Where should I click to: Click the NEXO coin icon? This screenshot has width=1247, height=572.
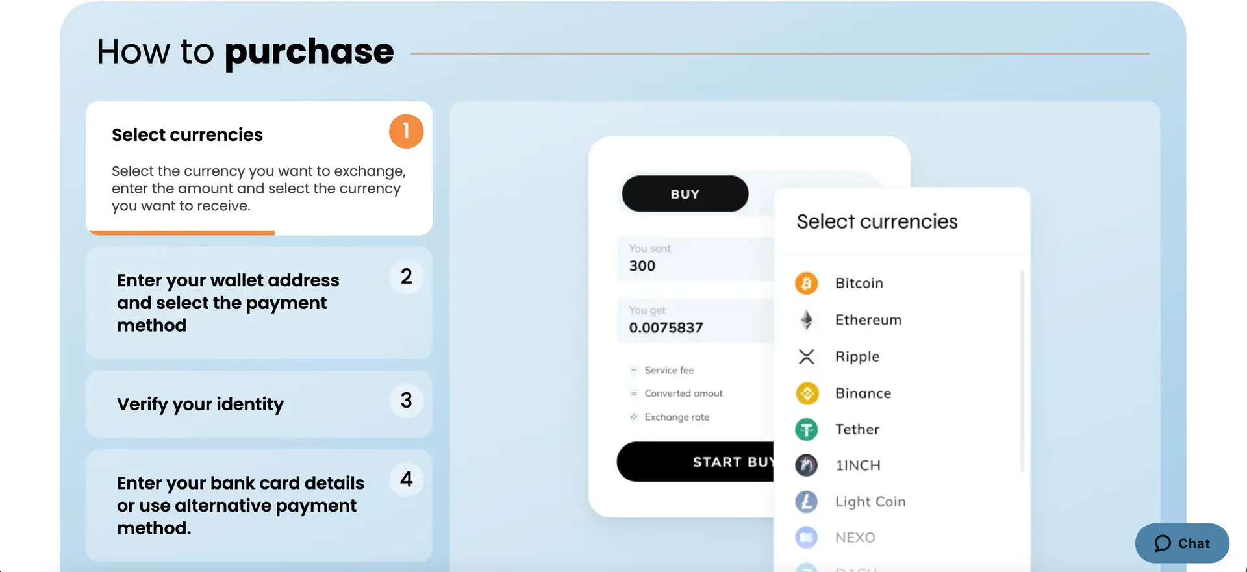coord(807,538)
